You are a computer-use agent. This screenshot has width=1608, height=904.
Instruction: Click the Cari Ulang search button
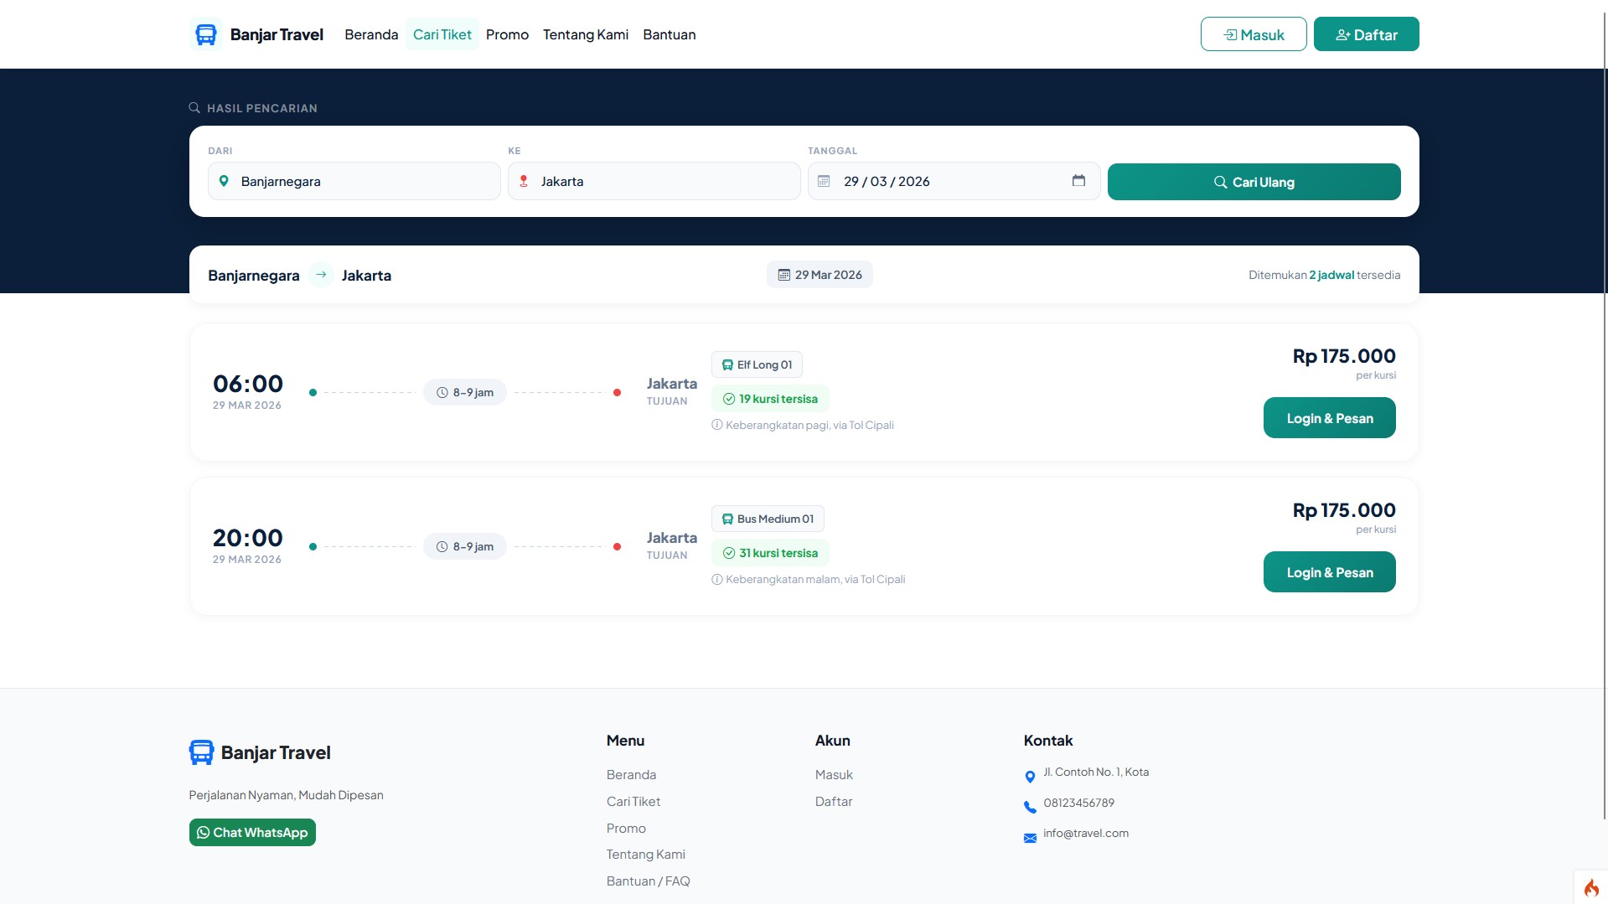click(x=1254, y=182)
